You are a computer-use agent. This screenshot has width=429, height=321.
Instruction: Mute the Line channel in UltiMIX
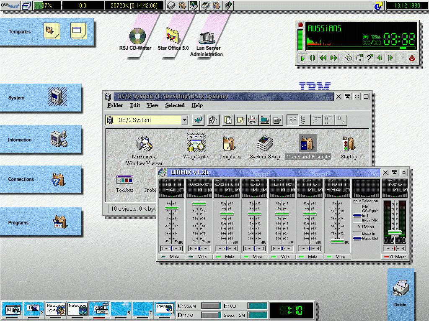[282, 257]
